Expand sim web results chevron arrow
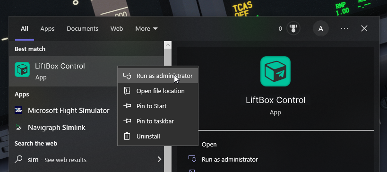This screenshot has width=387, height=172. [x=159, y=159]
